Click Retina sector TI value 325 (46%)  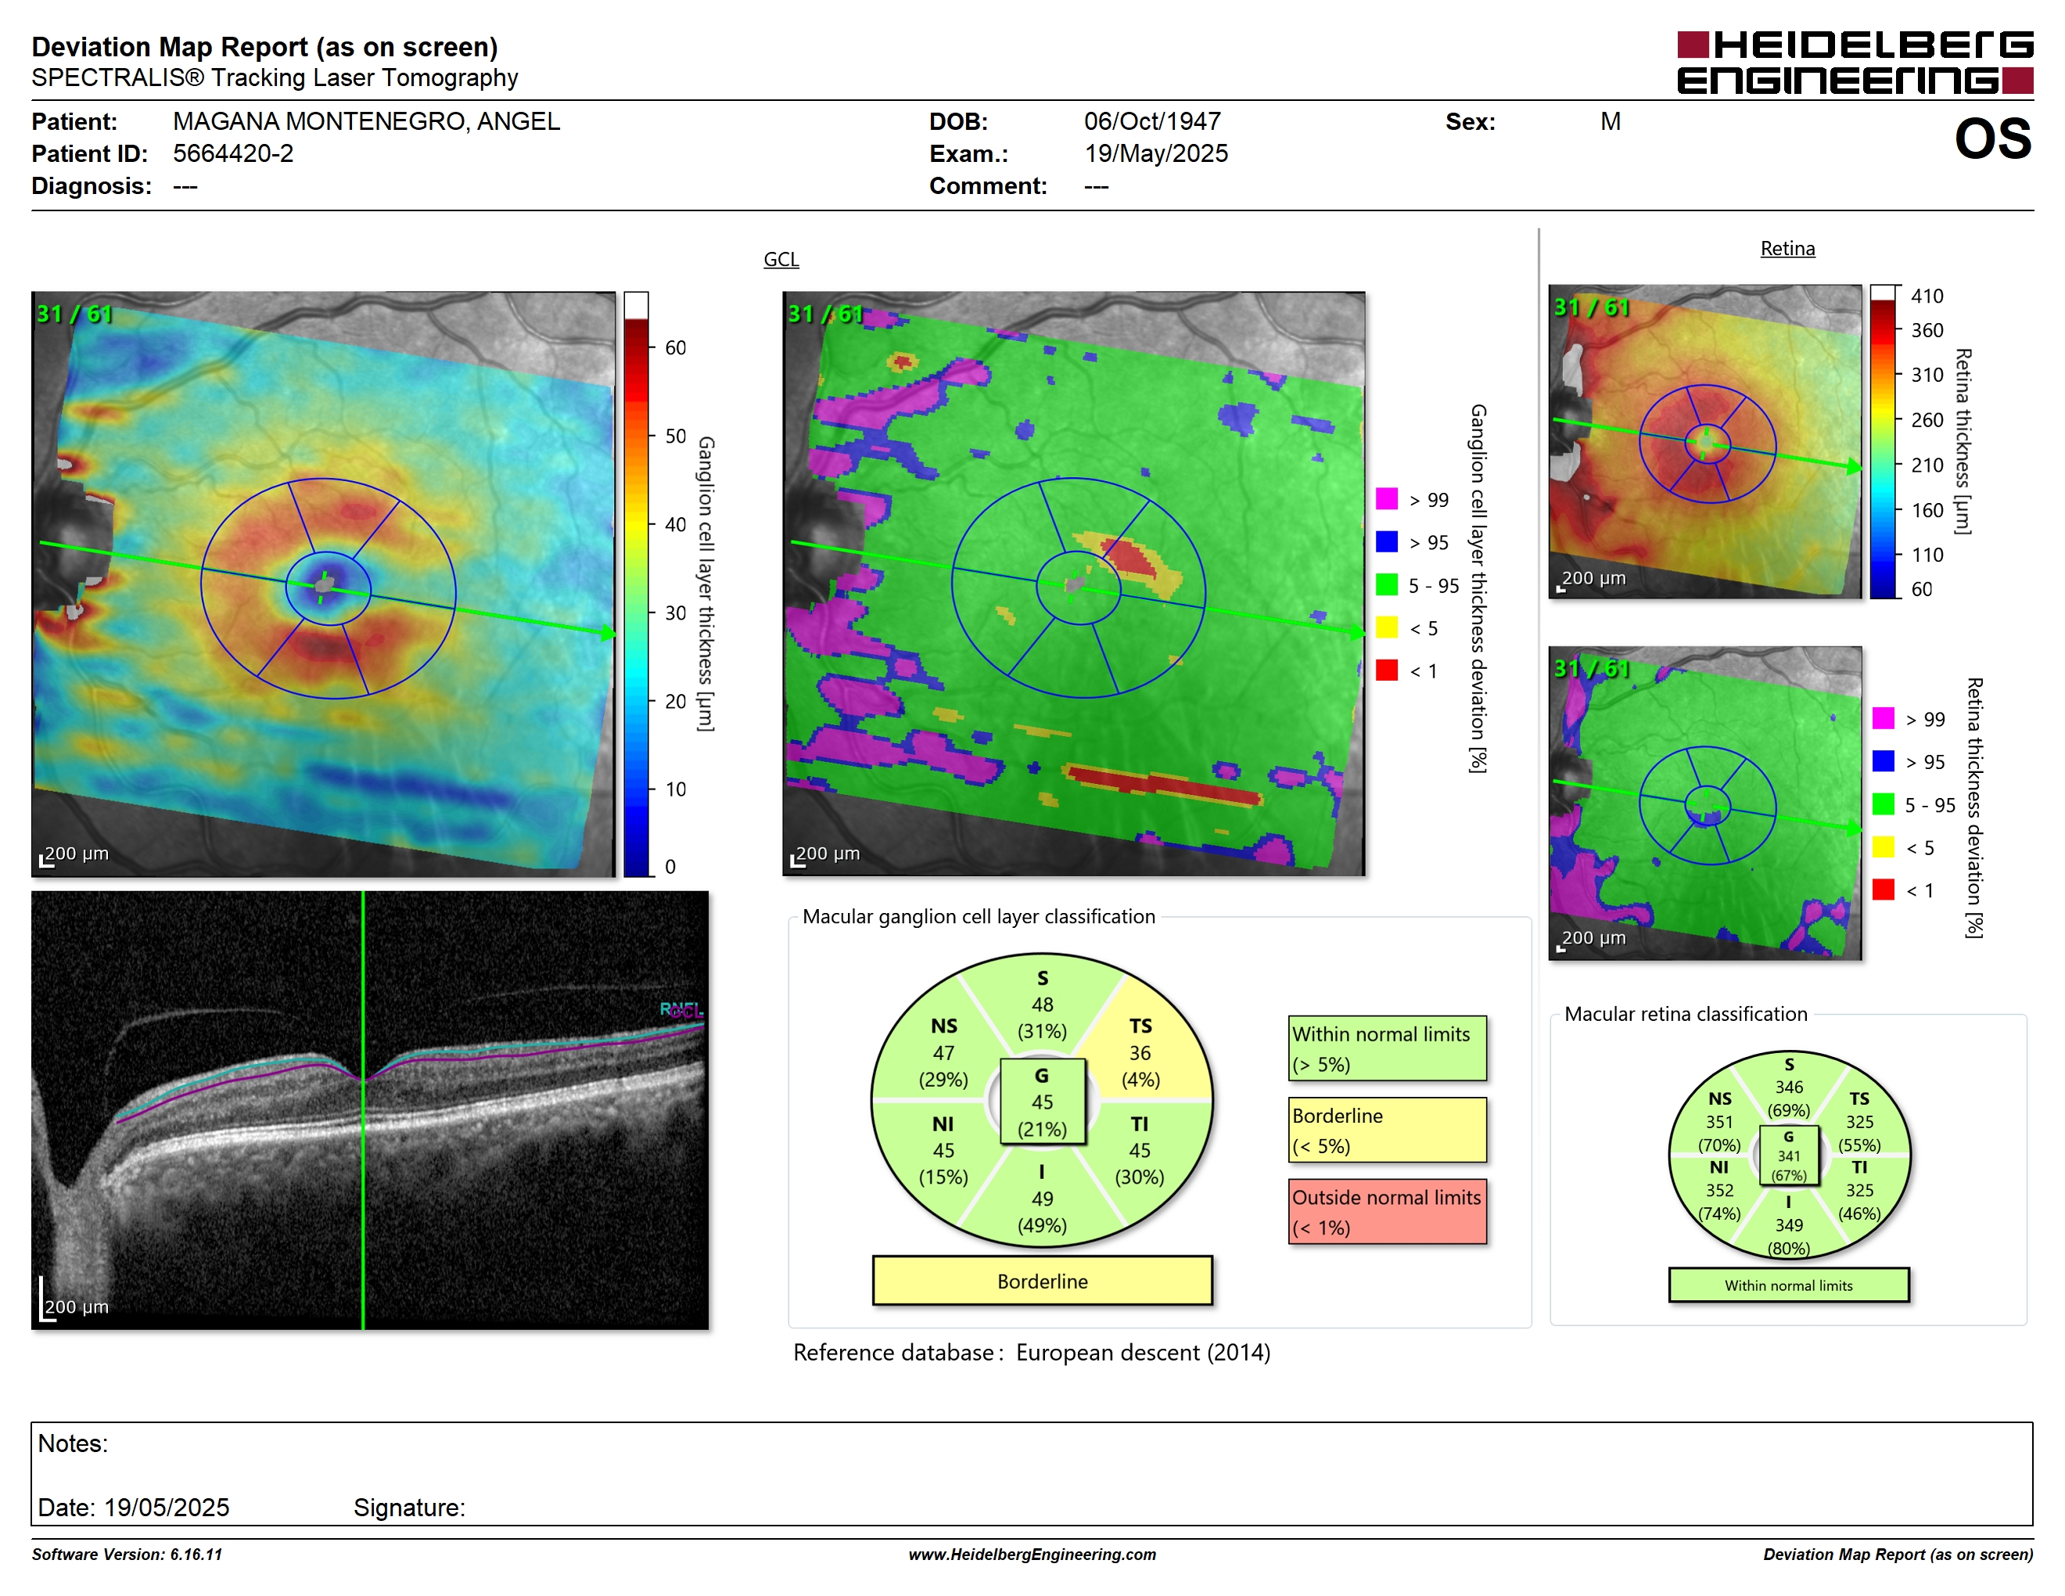coord(1858,1191)
